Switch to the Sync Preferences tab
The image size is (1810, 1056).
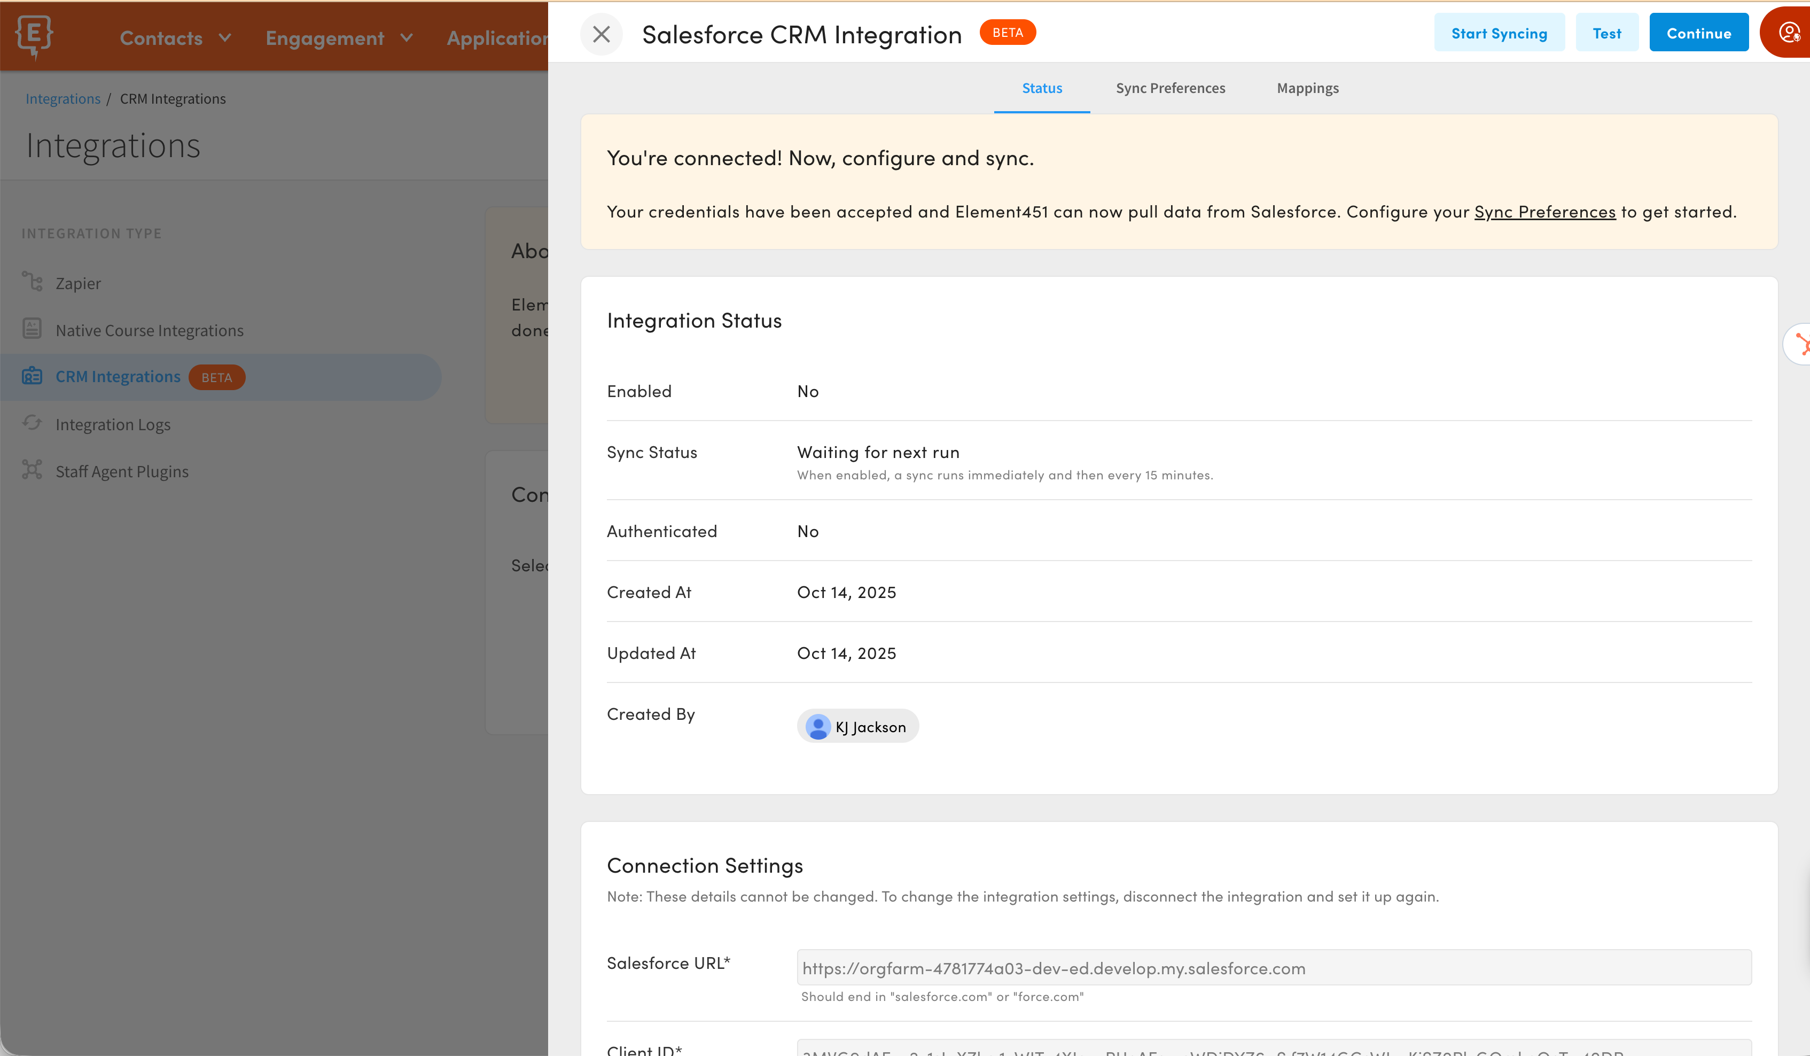1170,88
